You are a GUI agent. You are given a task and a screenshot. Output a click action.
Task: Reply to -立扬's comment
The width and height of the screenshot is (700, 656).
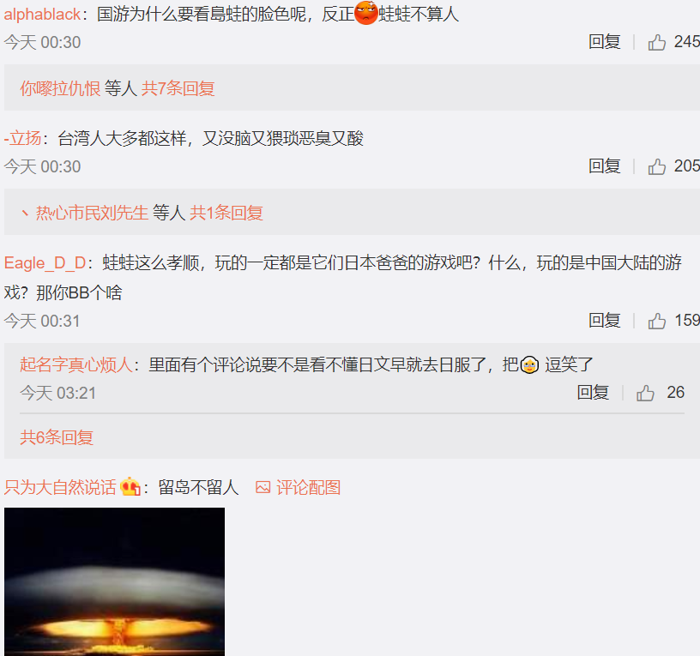[605, 166]
